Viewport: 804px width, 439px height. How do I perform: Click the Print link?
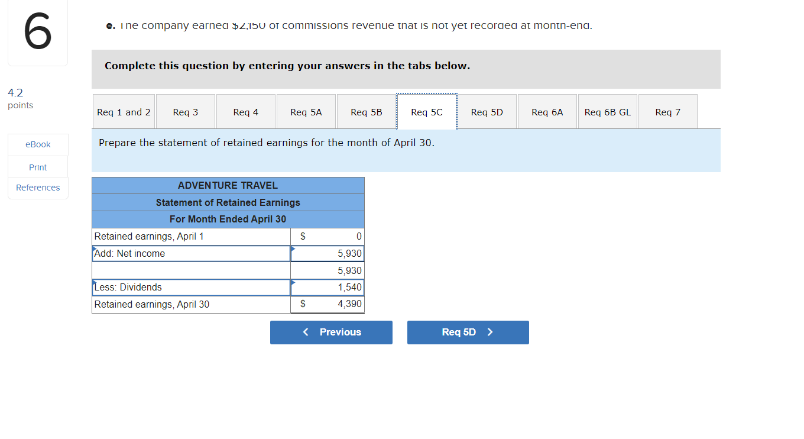click(x=38, y=167)
